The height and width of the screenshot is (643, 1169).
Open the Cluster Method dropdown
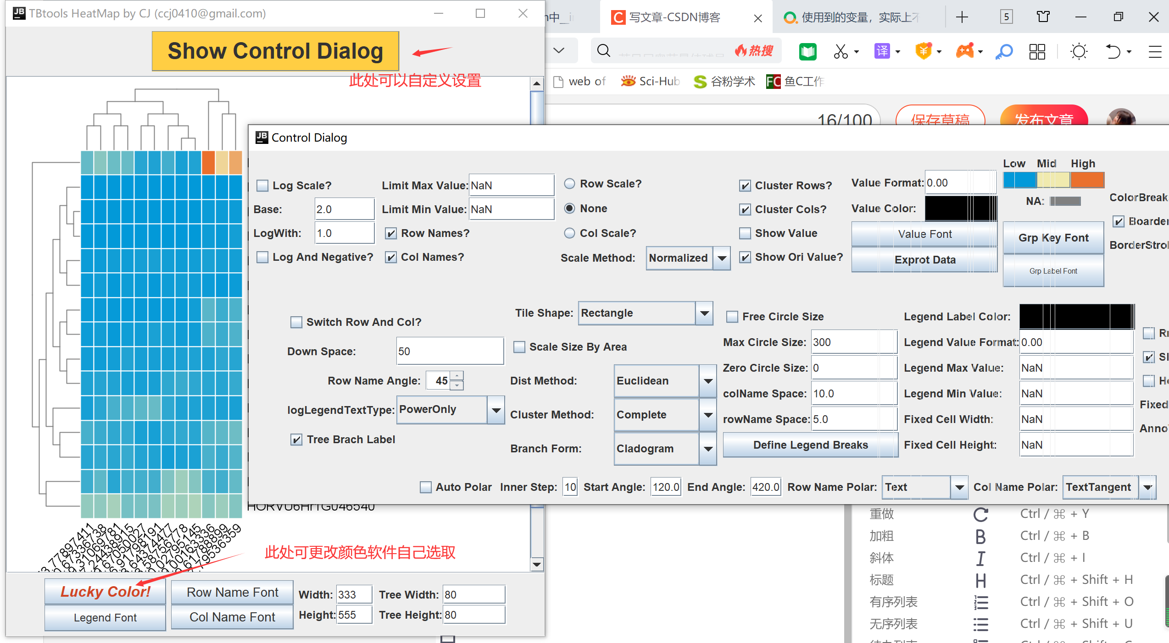(x=708, y=415)
